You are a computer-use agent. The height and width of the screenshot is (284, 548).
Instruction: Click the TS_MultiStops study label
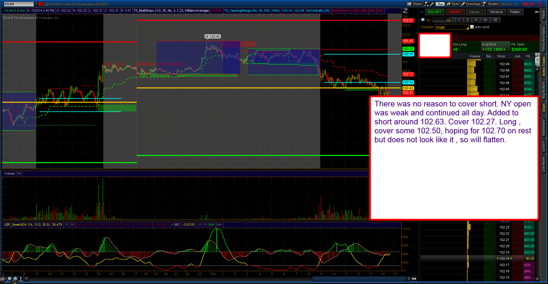(x=172, y=10)
